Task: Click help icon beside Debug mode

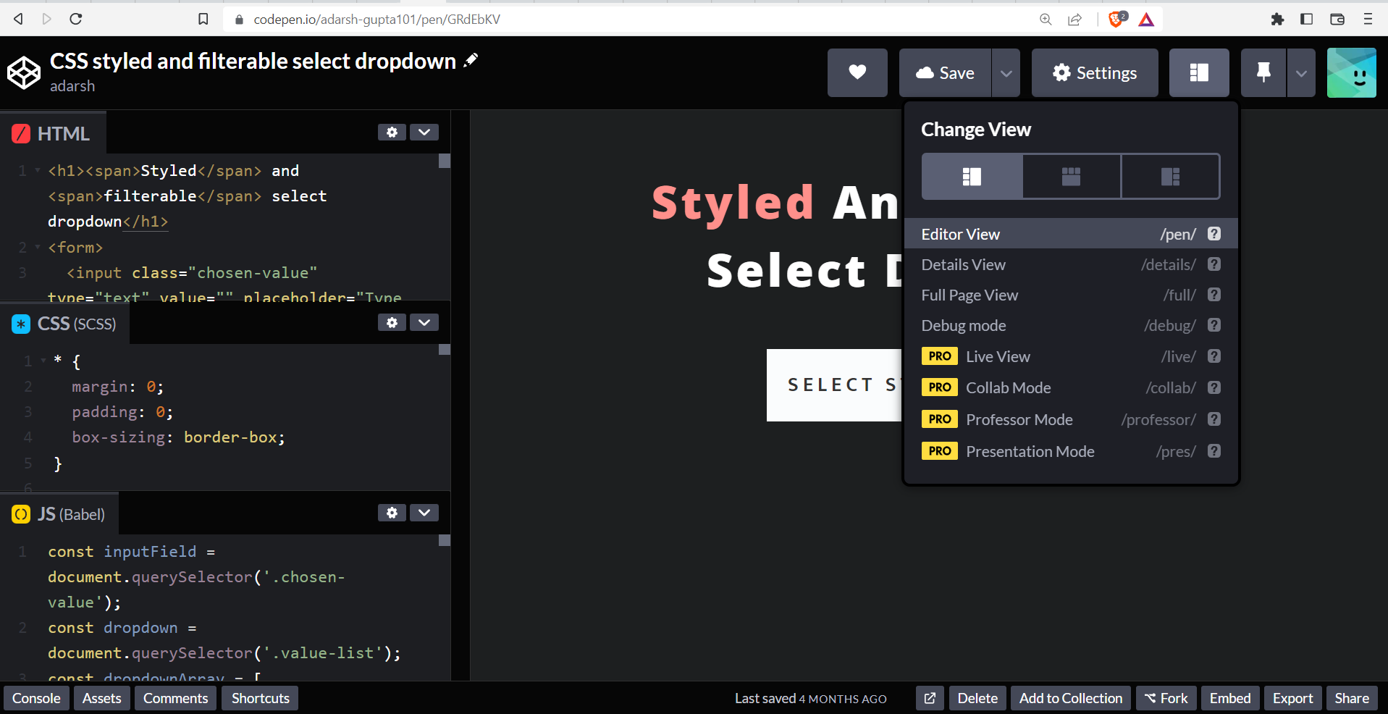Action: [x=1214, y=325]
